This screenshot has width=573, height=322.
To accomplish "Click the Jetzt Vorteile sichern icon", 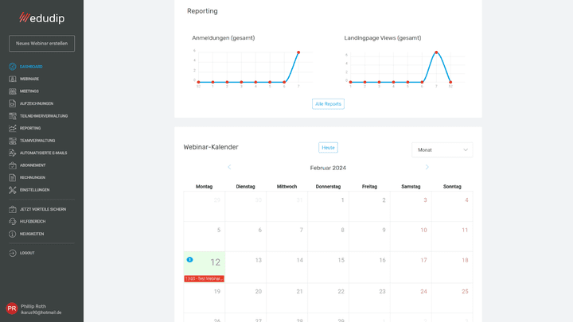I will pyautogui.click(x=13, y=209).
